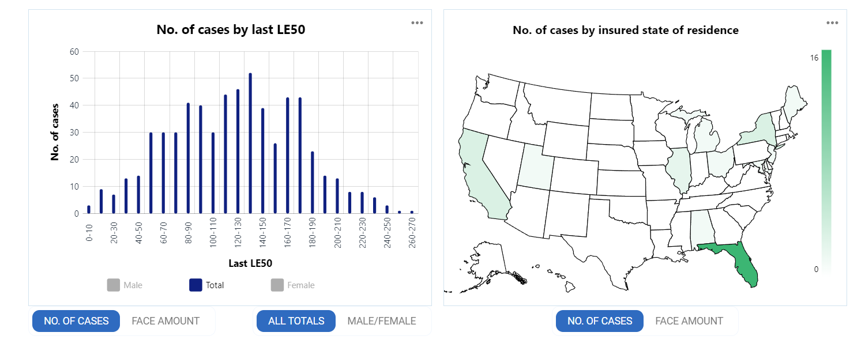Toggle the Female legend series
This screenshot has width=865, height=351.
pyautogui.click(x=292, y=285)
